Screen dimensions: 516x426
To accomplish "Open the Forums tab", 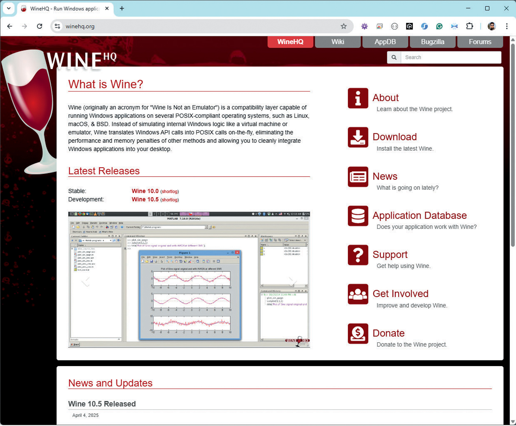I will pyautogui.click(x=480, y=42).
